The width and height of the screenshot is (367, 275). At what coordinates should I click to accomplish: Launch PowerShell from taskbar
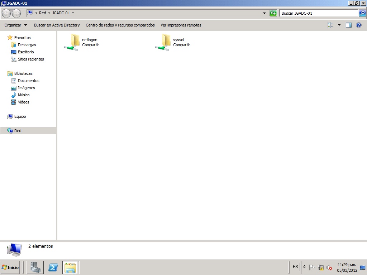(53, 267)
